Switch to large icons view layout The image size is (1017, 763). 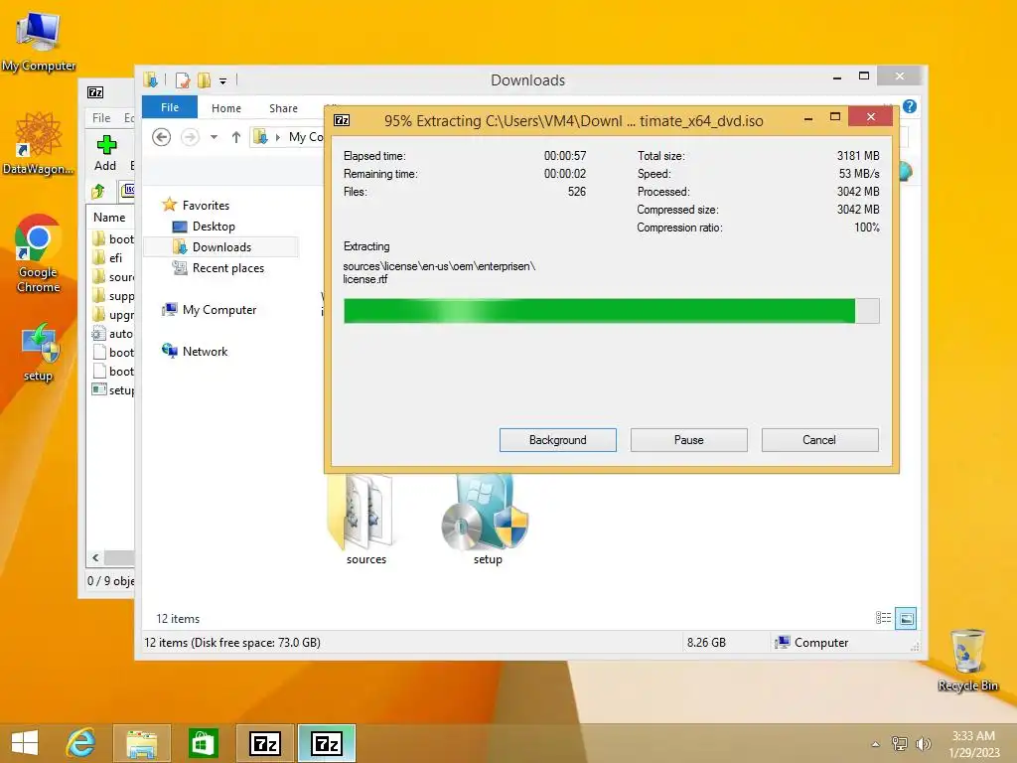(906, 618)
